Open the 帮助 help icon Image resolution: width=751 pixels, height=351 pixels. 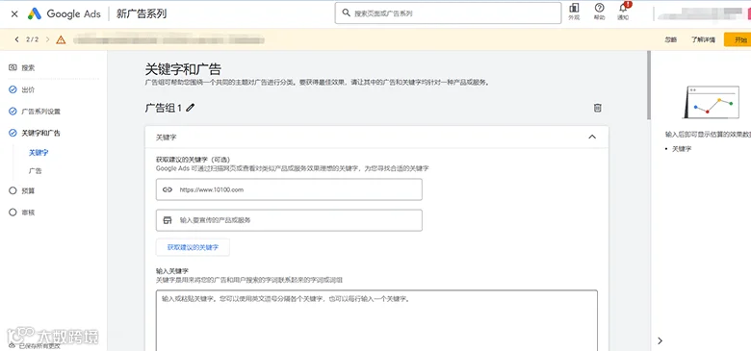coord(599,12)
